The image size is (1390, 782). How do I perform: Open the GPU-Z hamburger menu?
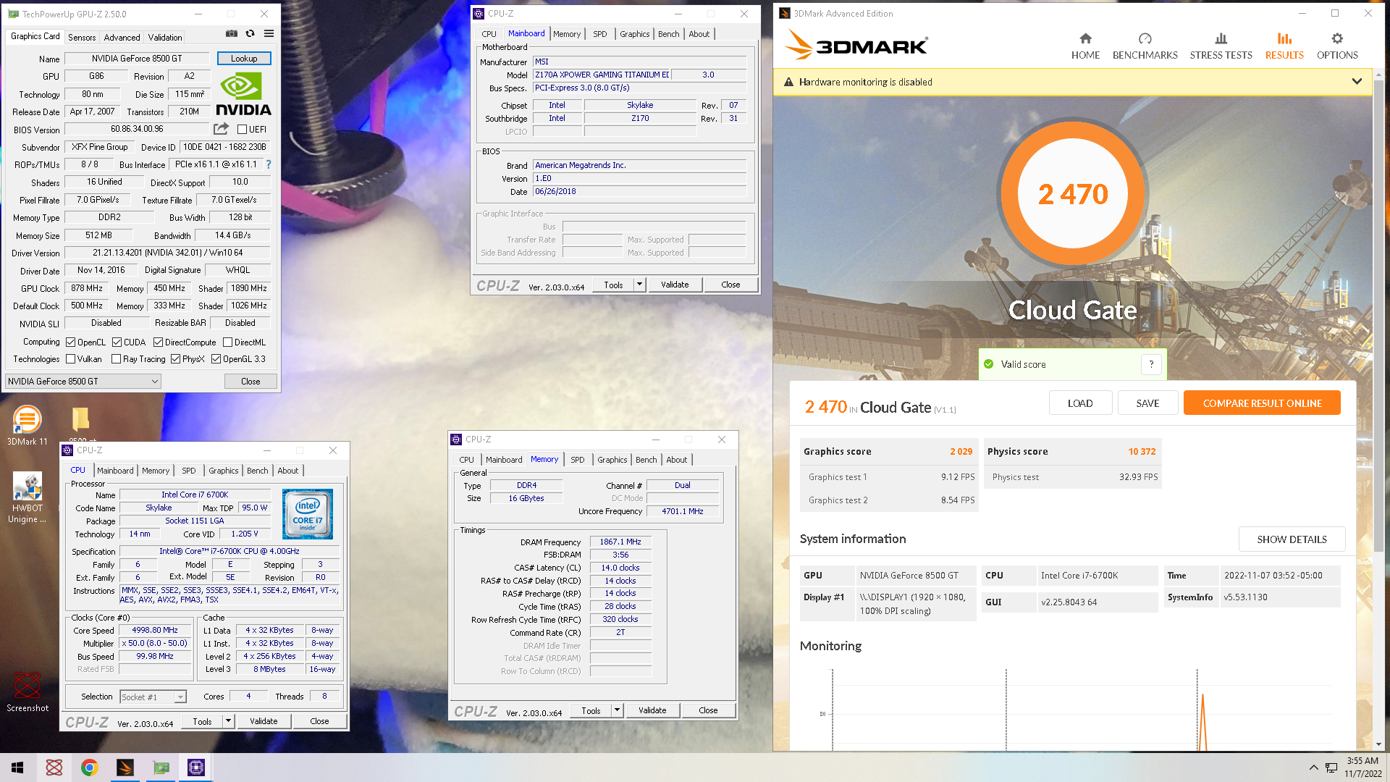point(269,33)
